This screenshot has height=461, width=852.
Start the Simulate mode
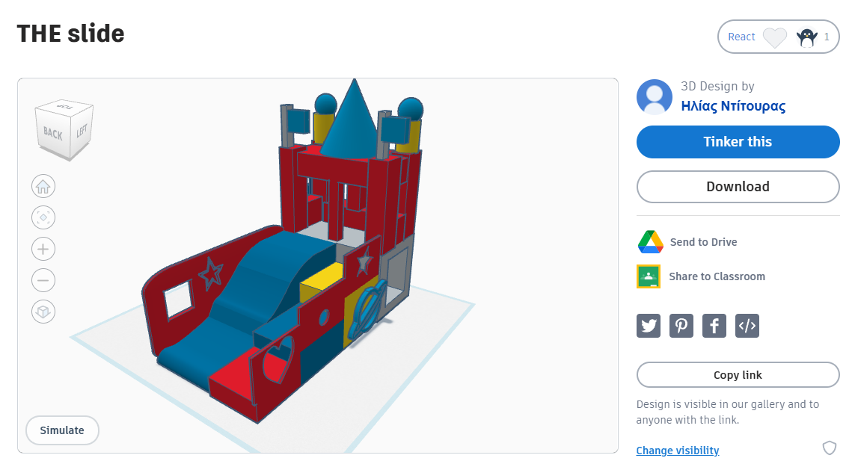pyautogui.click(x=62, y=430)
